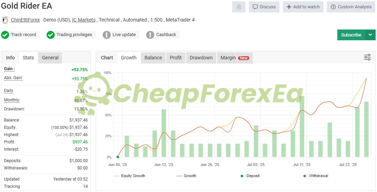Screen dimensions: 377x192
Task: Click the Gold Rider EA title
Action: tap(26, 6)
